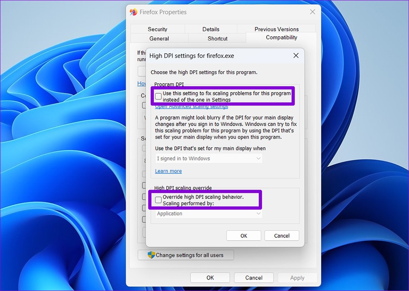Switch to the General tab
Viewport: 409px width, 291px height.
pos(159,38)
